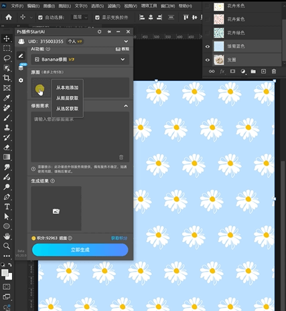Image resolution: width=286 pixels, height=311 pixels.
Task: Select the Hand tool
Action: coord(7,236)
